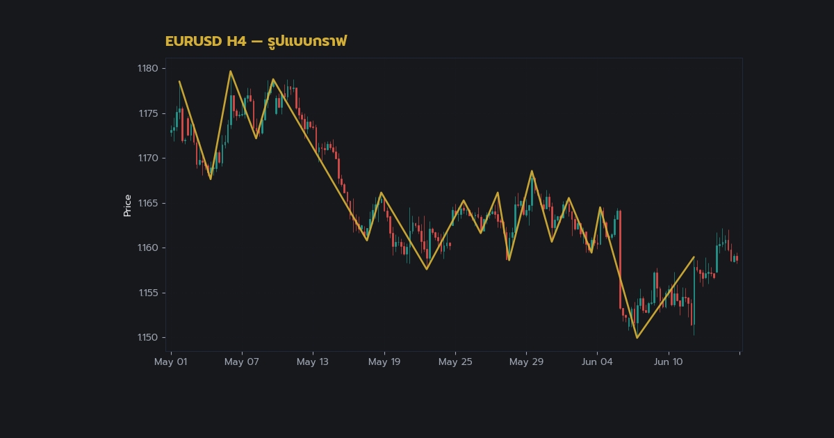Click the 1180 price axis label
The image size is (834, 438).
[x=148, y=68]
